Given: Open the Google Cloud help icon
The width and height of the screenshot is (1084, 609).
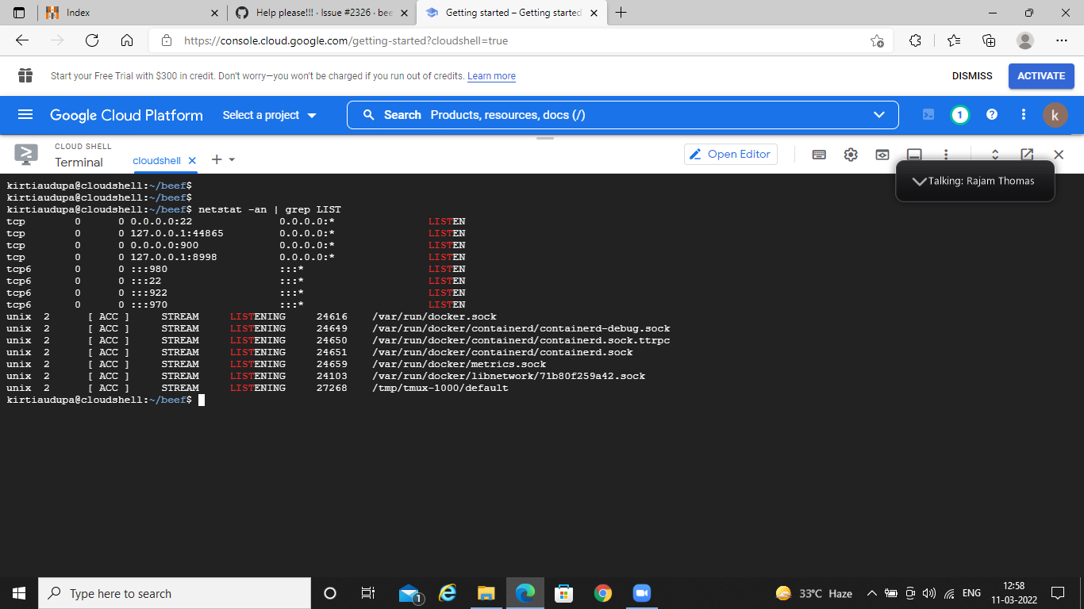Looking at the screenshot, I should click(991, 114).
